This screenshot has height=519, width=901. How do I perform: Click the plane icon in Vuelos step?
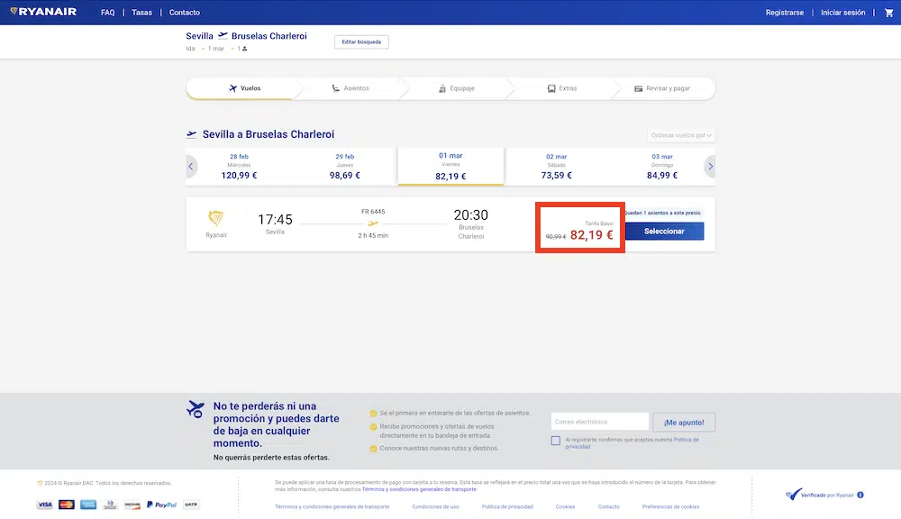point(232,88)
